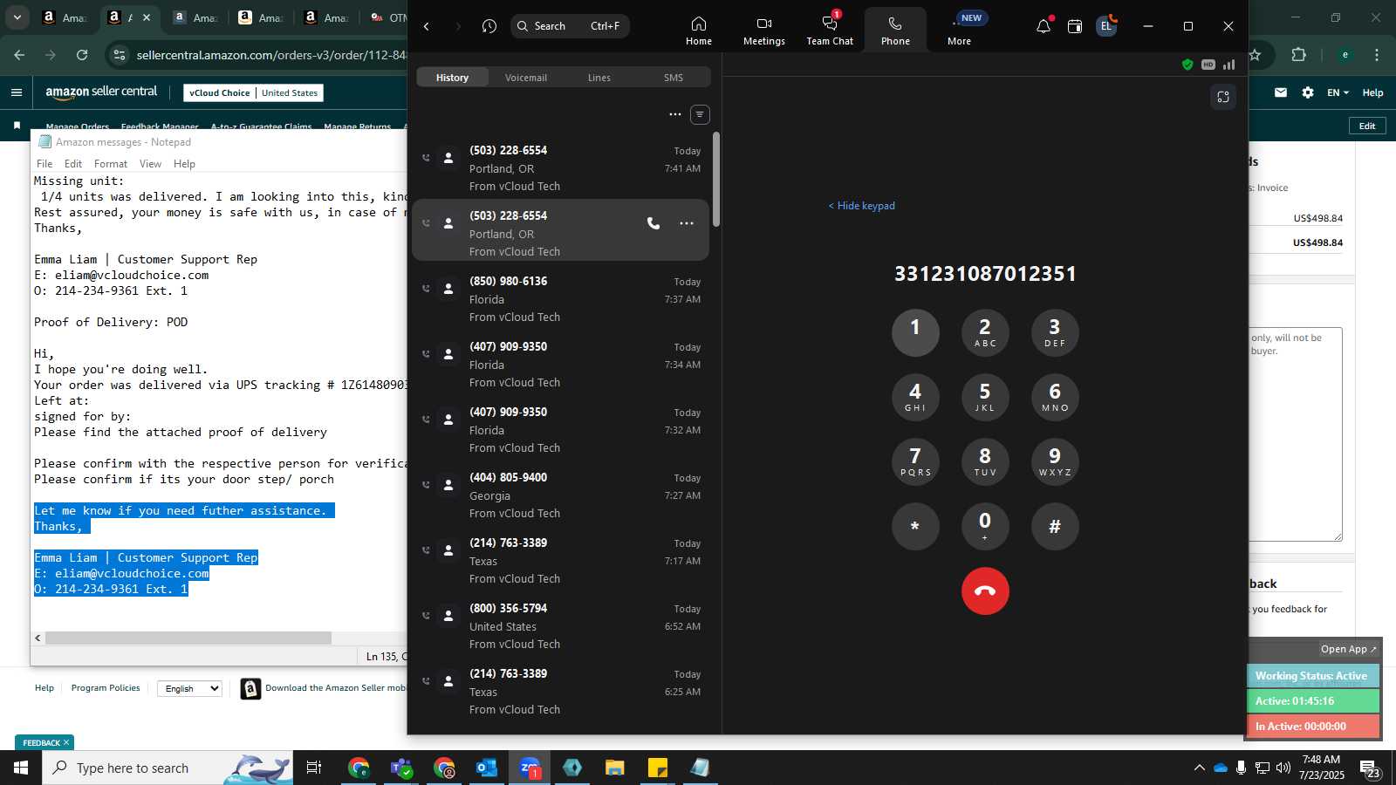The image size is (1396, 785).
Task: Open More menu in Zoom
Action: (960, 30)
